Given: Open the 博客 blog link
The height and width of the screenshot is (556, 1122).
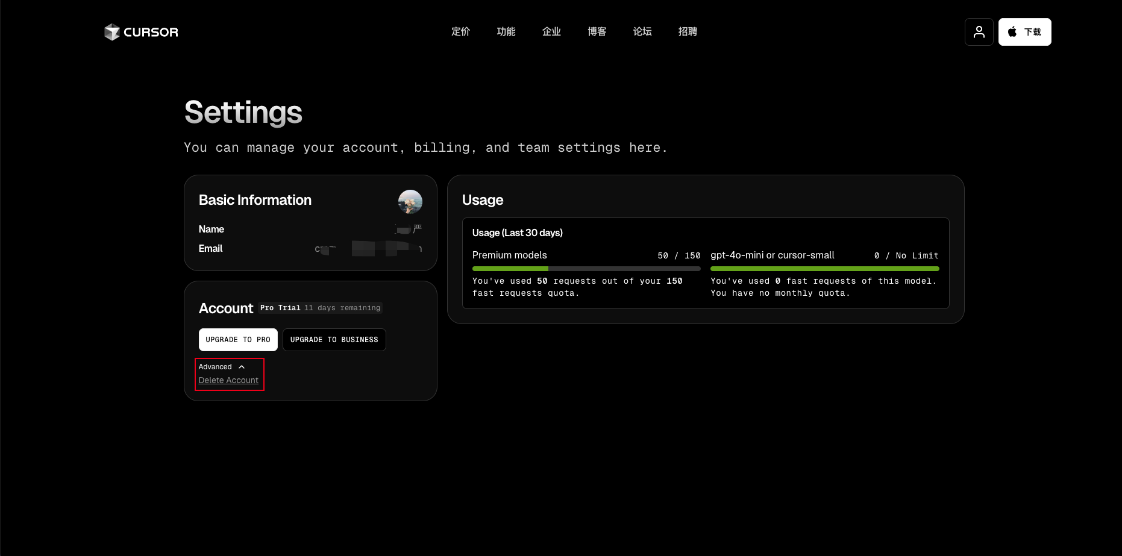Looking at the screenshot, I should [x=597, y=32].
